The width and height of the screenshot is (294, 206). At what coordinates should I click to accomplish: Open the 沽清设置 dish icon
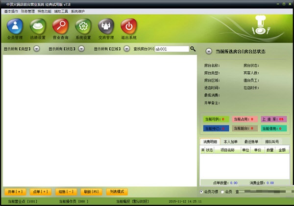(38, 29)
